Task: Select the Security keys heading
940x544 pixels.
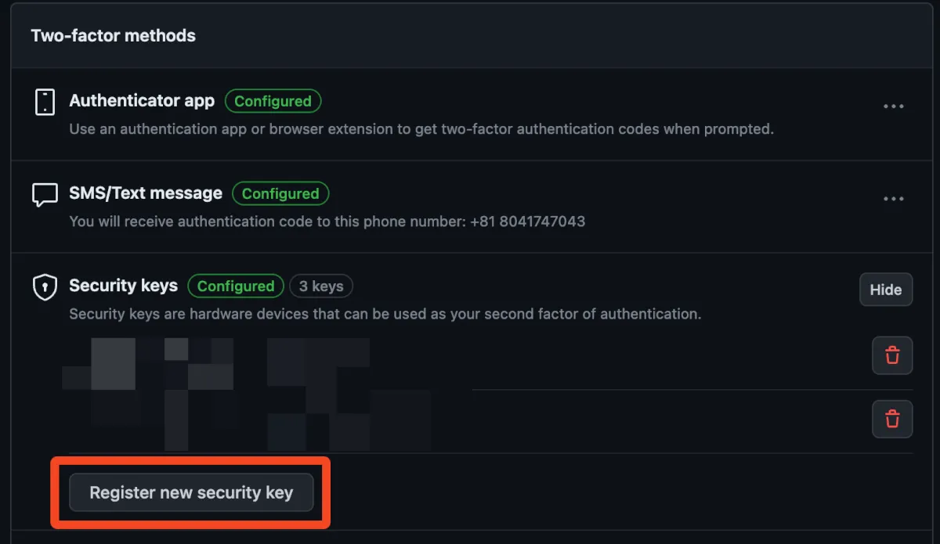Action: tap(124, 286)
